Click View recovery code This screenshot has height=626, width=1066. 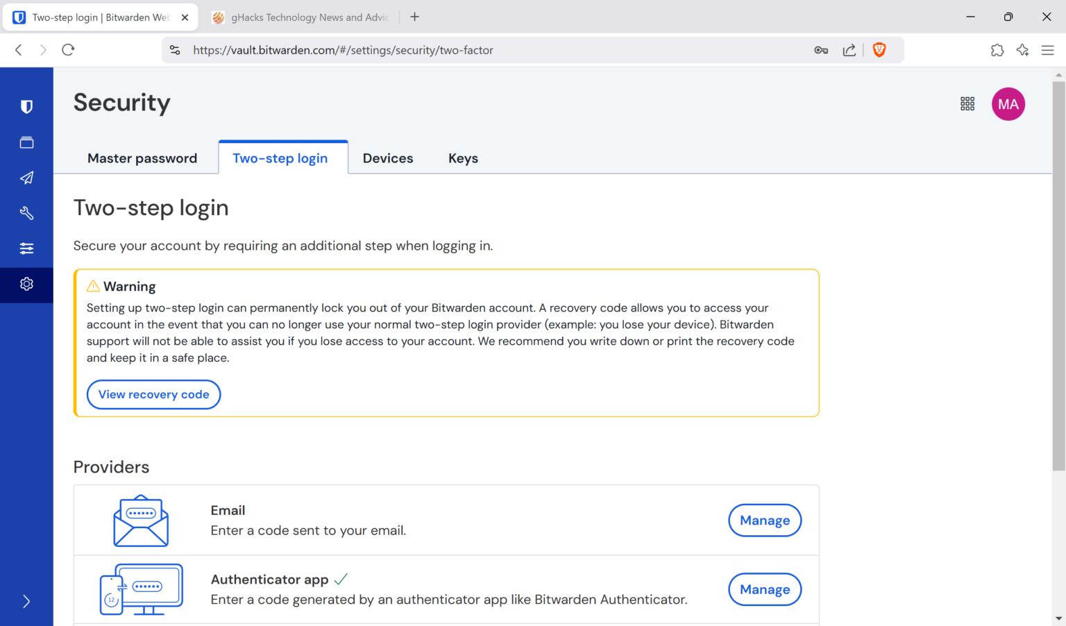pos(153,394)
